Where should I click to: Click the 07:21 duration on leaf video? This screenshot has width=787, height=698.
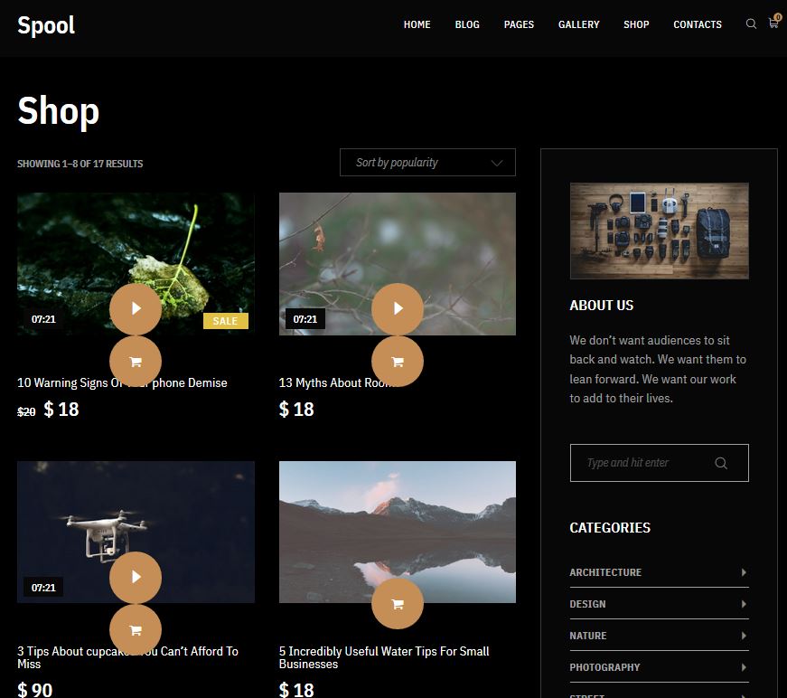pyautogui.click(x=43, y=319)
